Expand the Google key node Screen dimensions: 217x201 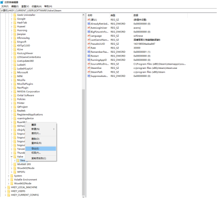click(12, 19)
